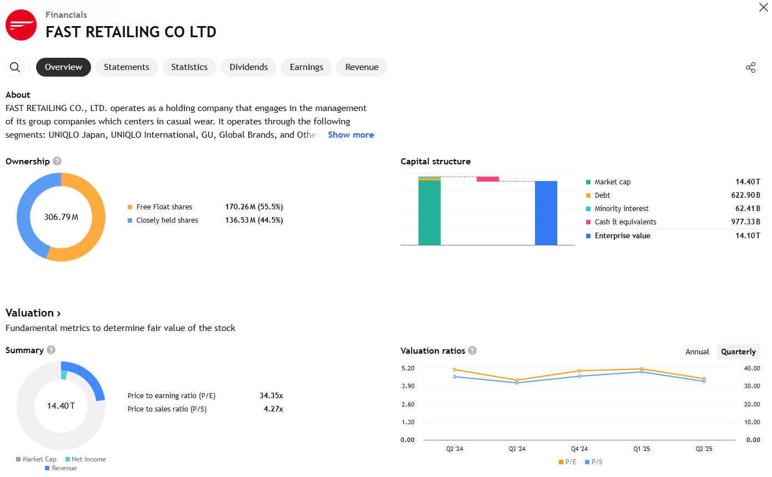Select Quarterly valuation ratios view
Viewport: 772px width, 477px height.
tap(738, 352)
